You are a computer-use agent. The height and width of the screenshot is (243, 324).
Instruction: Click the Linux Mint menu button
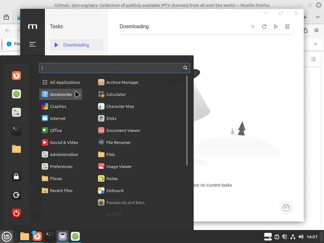pyautogui.click(x=7, y=237)
